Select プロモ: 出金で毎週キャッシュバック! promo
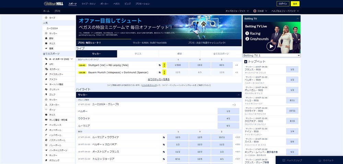Viewport: 343px width, 164px height. pos(206,43)
